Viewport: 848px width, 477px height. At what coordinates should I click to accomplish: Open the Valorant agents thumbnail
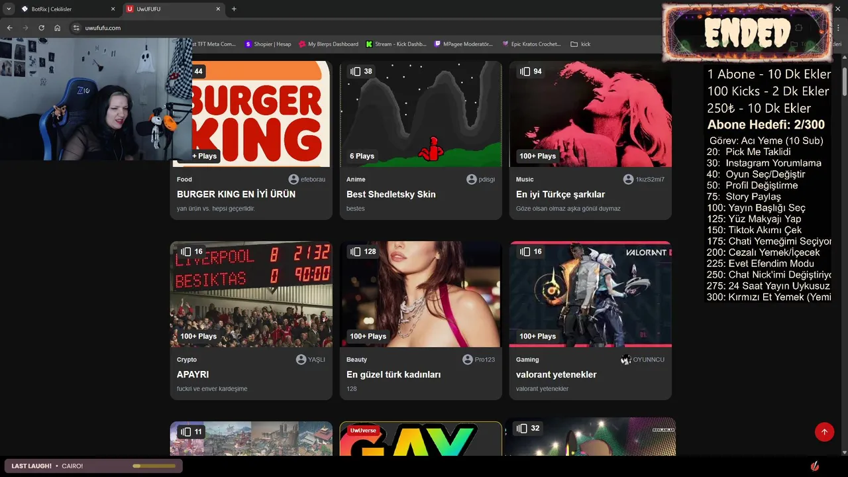[x=590, y=294]
